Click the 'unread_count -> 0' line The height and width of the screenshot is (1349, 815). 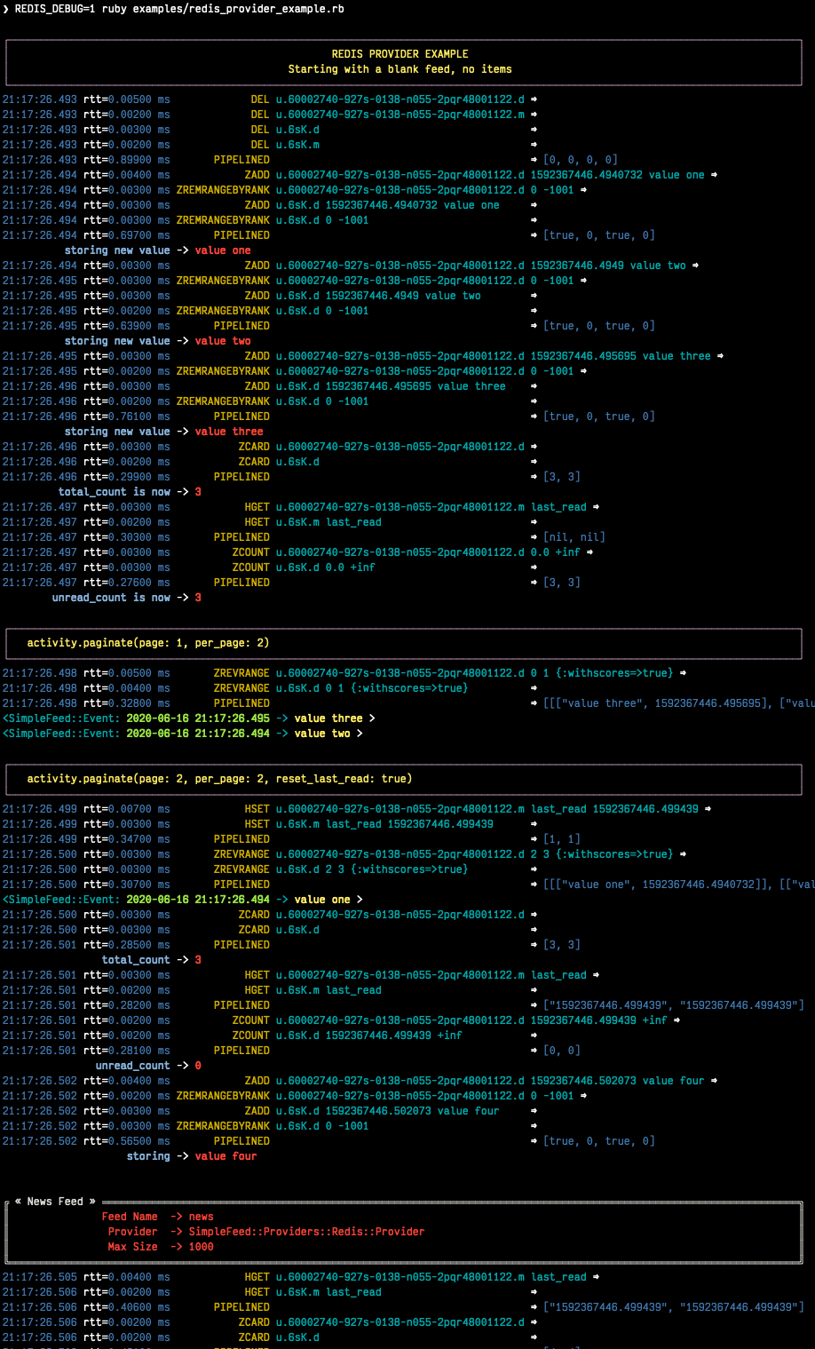[148, 1066]
